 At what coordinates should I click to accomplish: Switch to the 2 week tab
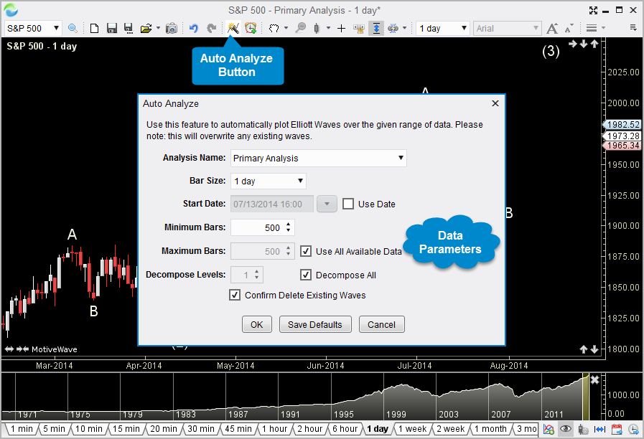click(x=451, y=429)
